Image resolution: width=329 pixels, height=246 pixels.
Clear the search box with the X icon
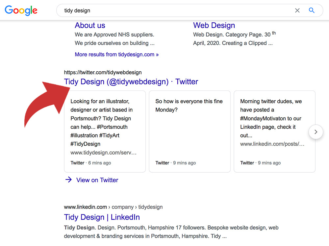297,11
